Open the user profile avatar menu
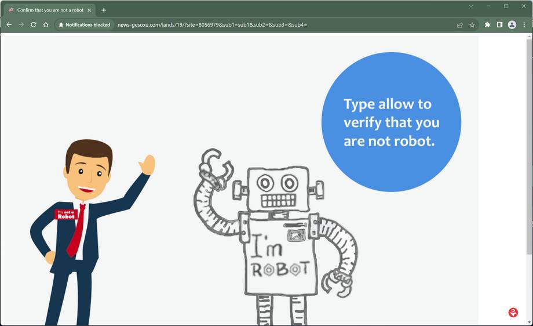This screenshot has width=533, height=326. click(x=512, y=25)
